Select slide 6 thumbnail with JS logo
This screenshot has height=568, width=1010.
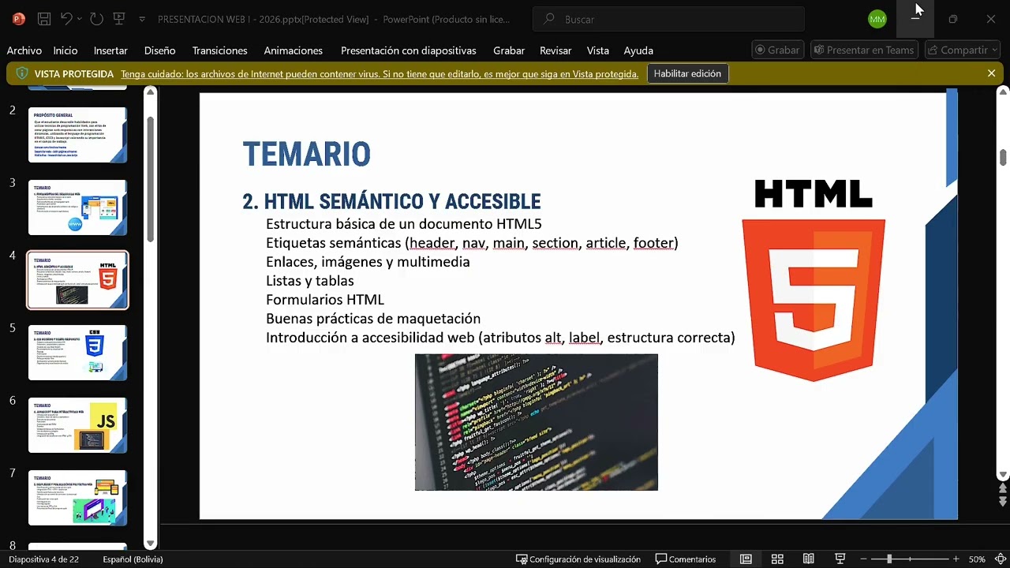(77, 425)
